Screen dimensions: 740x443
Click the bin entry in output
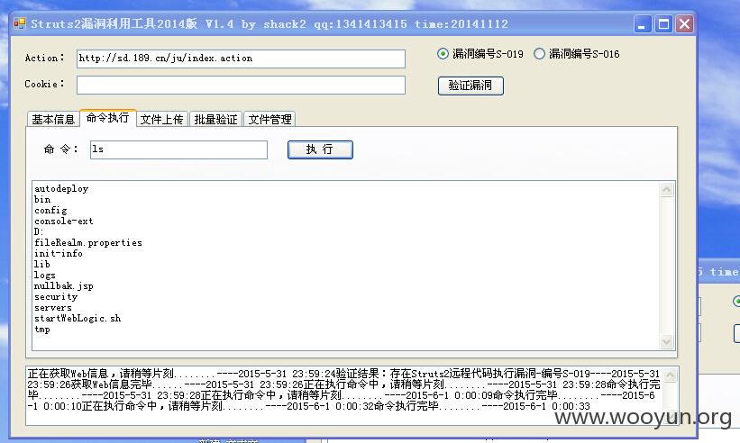[42, 199]
